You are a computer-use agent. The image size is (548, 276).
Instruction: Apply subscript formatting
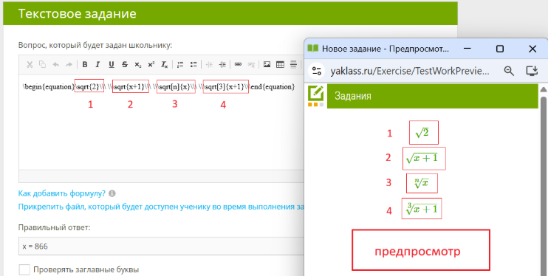138,65
